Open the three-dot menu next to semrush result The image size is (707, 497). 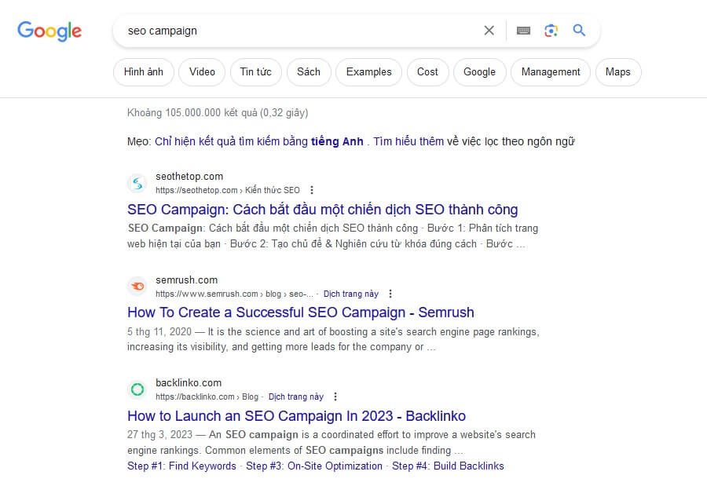point(390,294)
